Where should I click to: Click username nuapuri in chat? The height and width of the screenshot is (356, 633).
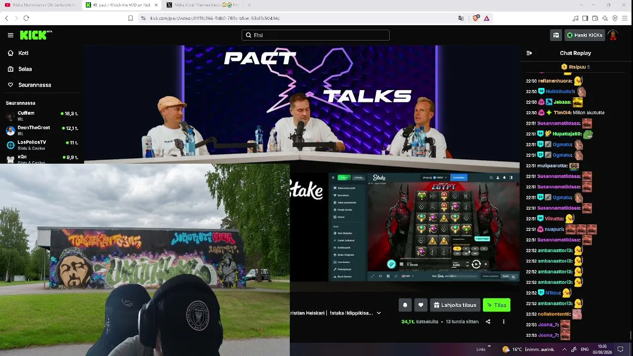click(x=554, y=229)
